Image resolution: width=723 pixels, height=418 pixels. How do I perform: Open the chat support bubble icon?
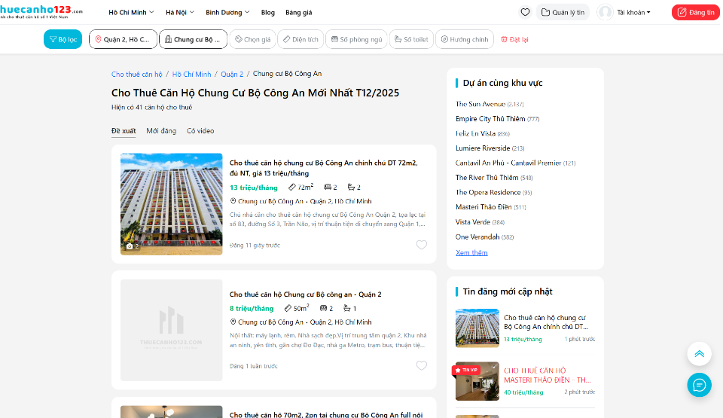point(699,385)
